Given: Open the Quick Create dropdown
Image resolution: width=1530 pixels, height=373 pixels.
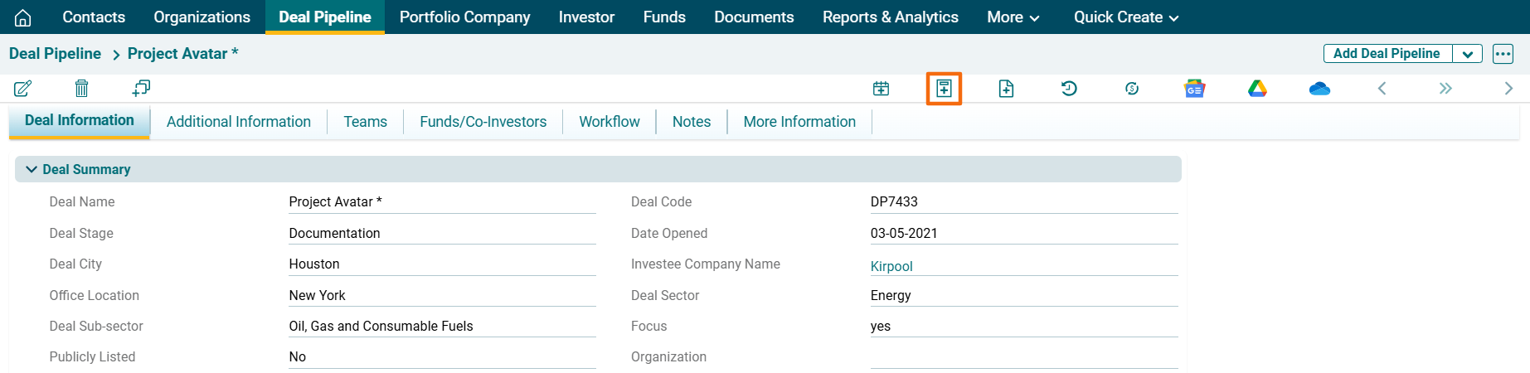Looking at the screenshot, I should [1125, 17].
